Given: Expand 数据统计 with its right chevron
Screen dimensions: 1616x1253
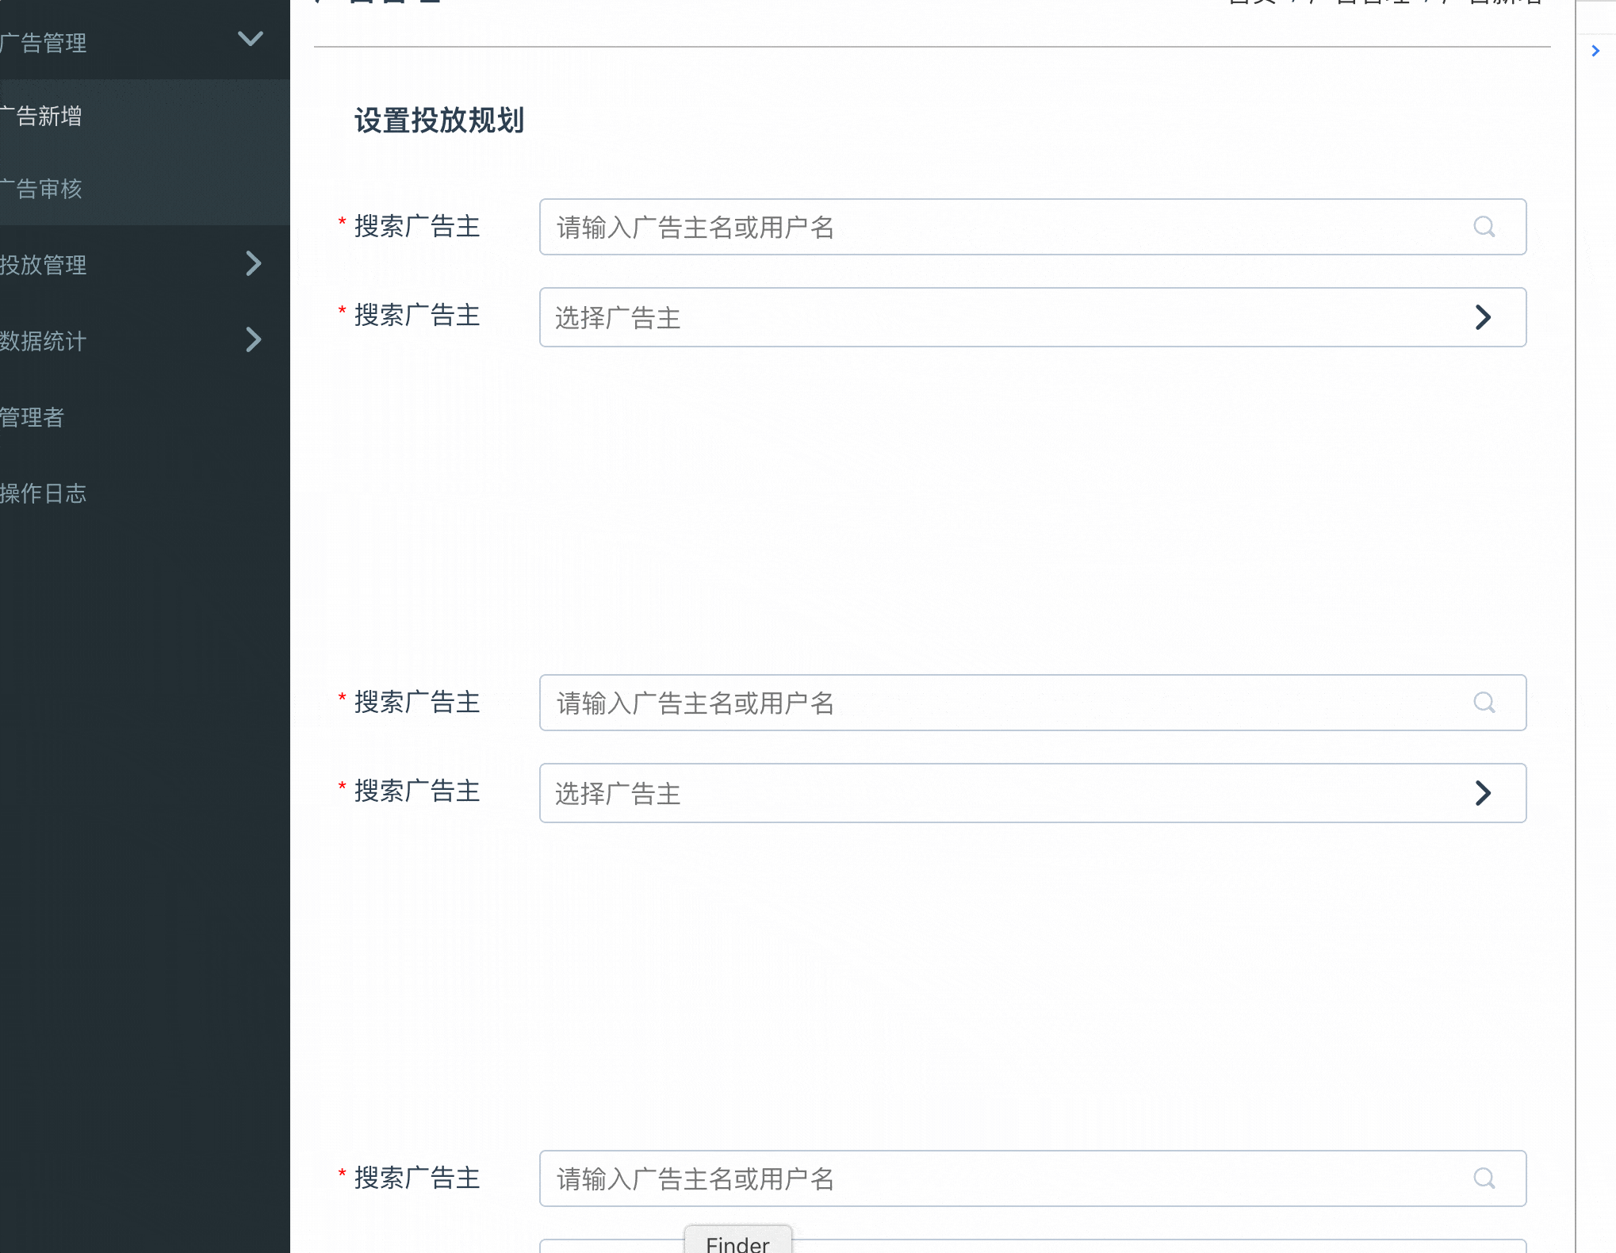Looking at the screenshot, I should pyautogui.click(x=253, y=339).
